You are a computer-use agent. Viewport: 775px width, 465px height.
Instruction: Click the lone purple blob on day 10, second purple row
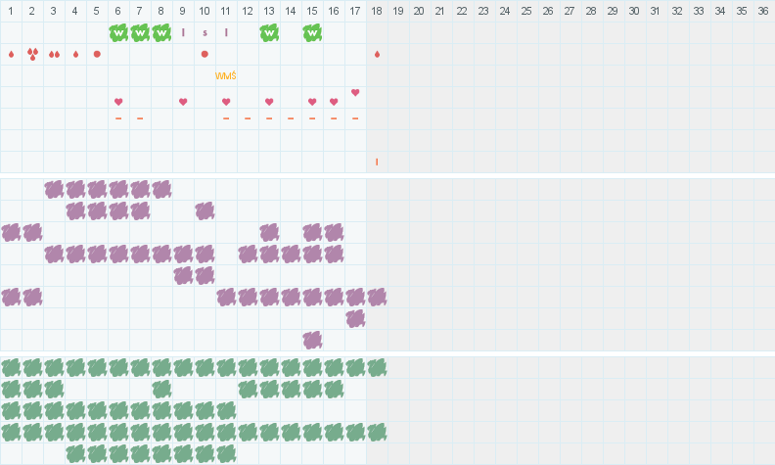pos(205,210)
